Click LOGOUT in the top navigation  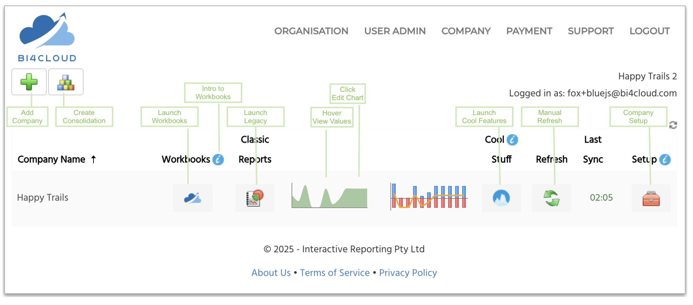coord(650,31)
